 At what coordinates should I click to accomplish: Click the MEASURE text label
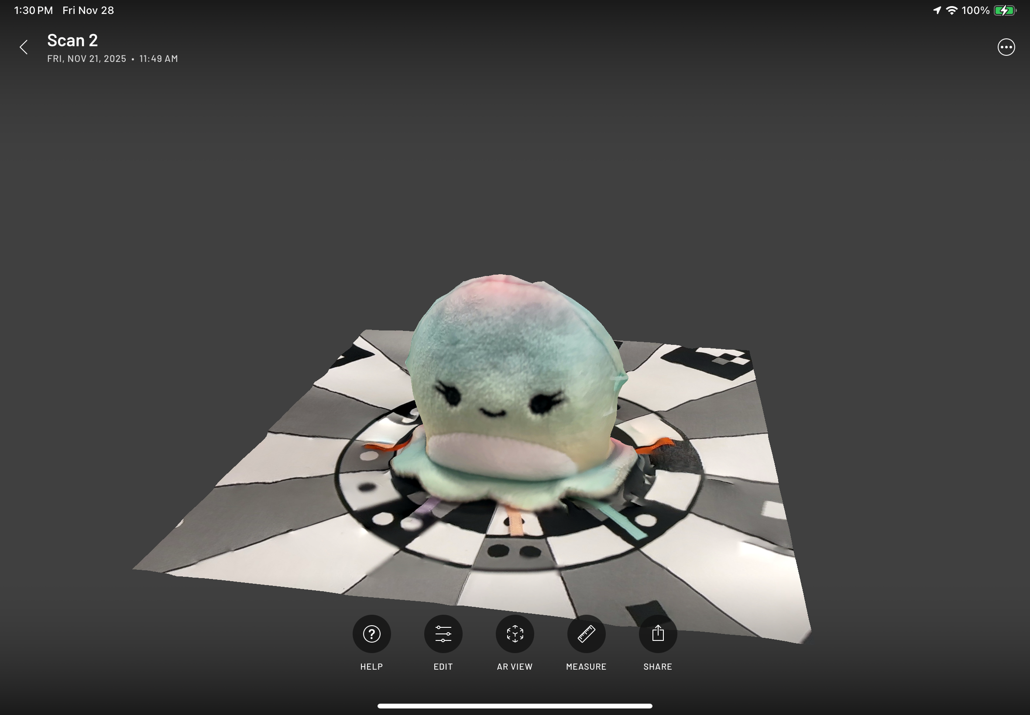[x=586, y=667]
